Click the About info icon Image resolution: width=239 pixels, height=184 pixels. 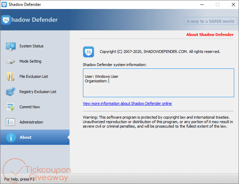pos(11,138)
